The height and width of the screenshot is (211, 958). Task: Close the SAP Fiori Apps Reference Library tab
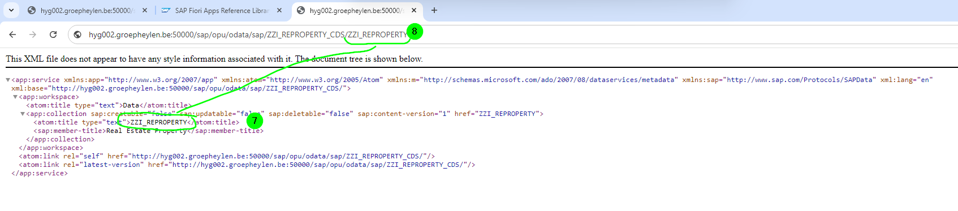279,10
